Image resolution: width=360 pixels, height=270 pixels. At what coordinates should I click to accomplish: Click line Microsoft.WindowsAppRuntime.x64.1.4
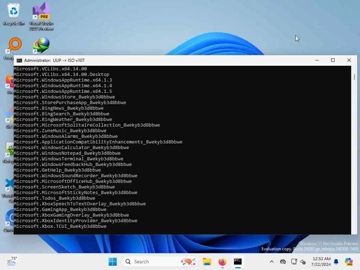tap(63, 86)
